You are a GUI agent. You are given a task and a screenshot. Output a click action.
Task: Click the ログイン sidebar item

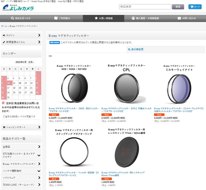[21, 35]
